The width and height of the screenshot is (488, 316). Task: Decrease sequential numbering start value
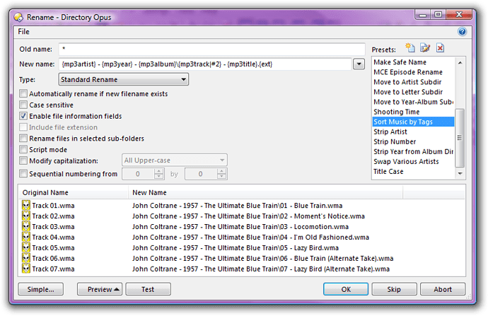pyautogui.click(x=159, y=176)
